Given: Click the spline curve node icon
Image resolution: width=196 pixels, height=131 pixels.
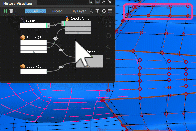Looking at the screenshot, I should click(23, 20).
